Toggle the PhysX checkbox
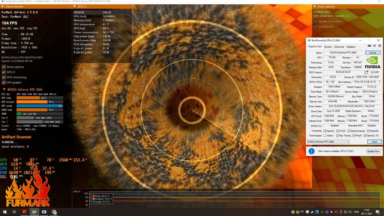This screenshot has width=384, height=216. tap(354, 135)
